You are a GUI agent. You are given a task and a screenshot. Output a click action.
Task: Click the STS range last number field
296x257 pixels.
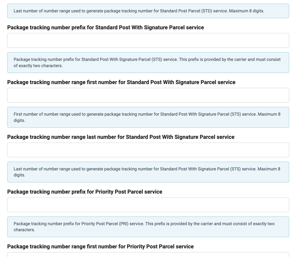pos(148,150)
